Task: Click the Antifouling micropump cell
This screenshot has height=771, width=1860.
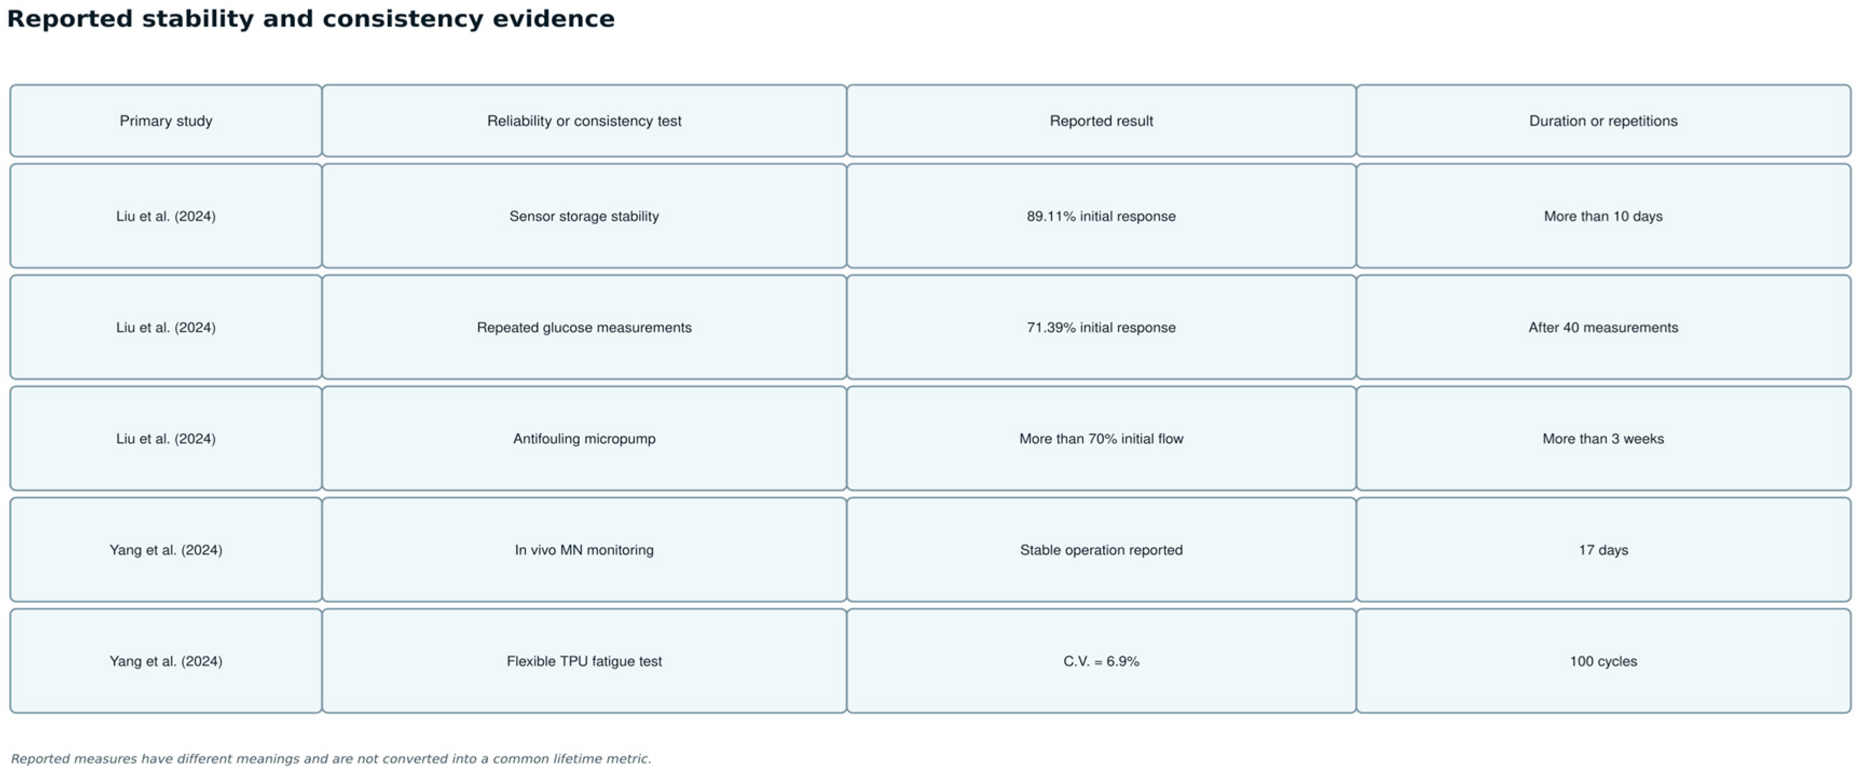Action: click(x=584, y=438)
